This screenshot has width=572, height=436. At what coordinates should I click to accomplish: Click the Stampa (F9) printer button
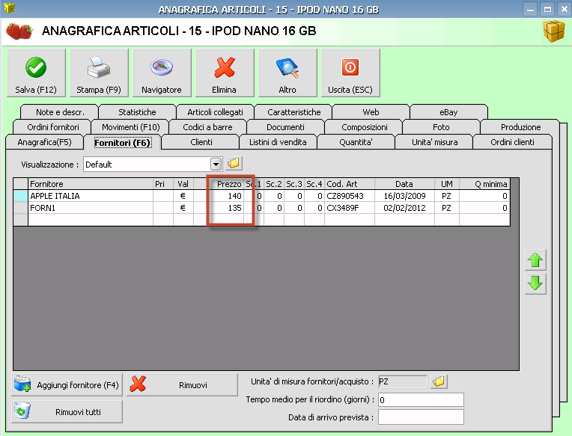pos(99,73)
